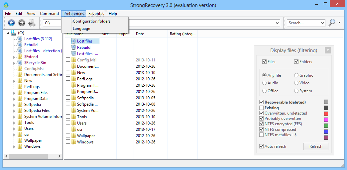
Task: Toggle the NTFS metafiles - $ checkbox
Action: pyautogui.click(x=261, y=134)
